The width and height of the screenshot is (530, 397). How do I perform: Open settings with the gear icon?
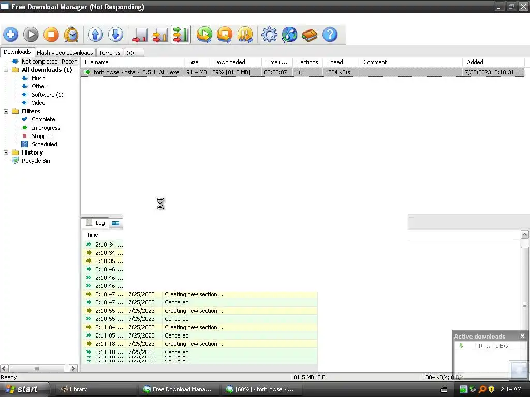tap(269, 35)
